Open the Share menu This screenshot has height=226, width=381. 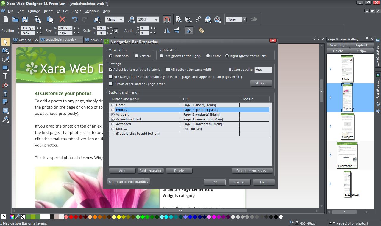[x=77, y=11]
